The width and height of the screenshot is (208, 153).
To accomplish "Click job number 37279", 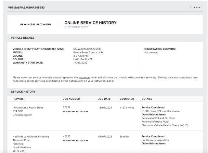I will coord(67,107).
